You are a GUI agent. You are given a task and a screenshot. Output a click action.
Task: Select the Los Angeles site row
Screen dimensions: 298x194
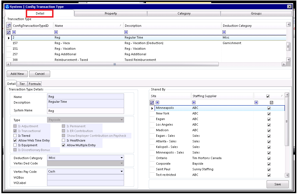tap(220, 124)
